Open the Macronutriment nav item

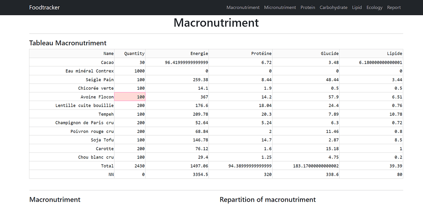243,7
